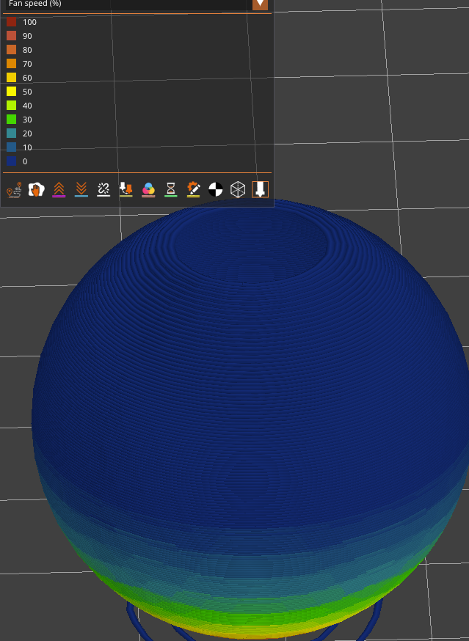Click the lime 40 color swatch
The width and height of the screenshot is (469, 641).
12,106
